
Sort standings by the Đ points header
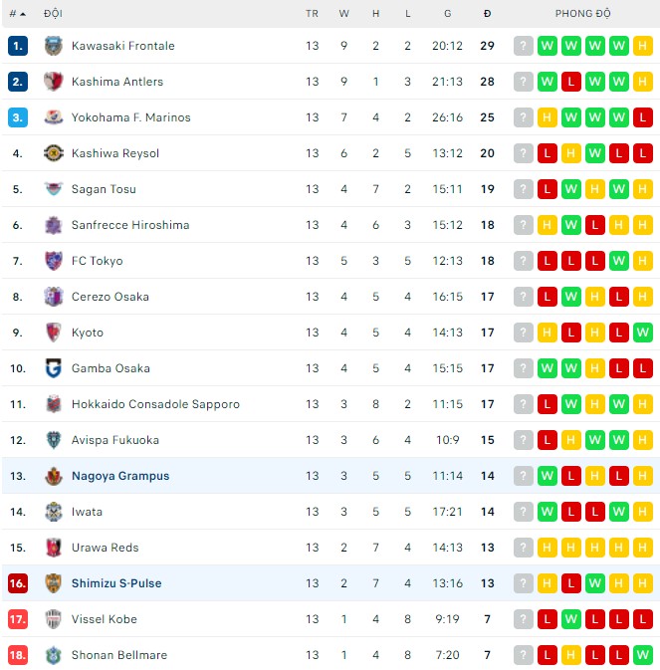487,14
